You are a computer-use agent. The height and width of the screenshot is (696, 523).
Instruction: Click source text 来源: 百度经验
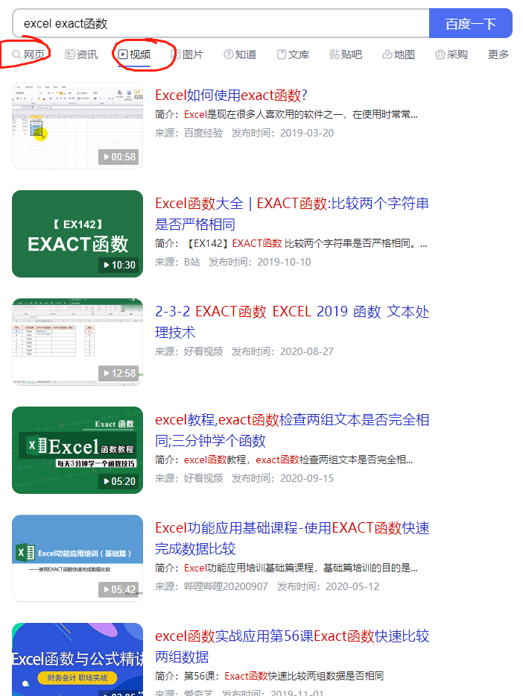coord(188,134)
